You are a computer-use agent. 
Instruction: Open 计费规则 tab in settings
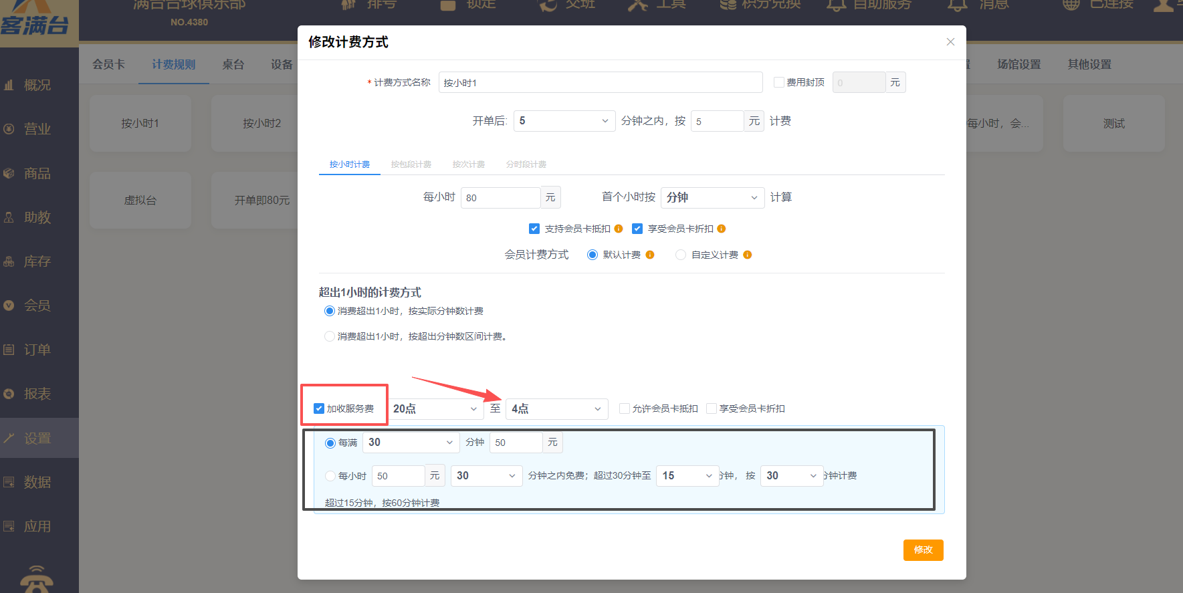174,65
